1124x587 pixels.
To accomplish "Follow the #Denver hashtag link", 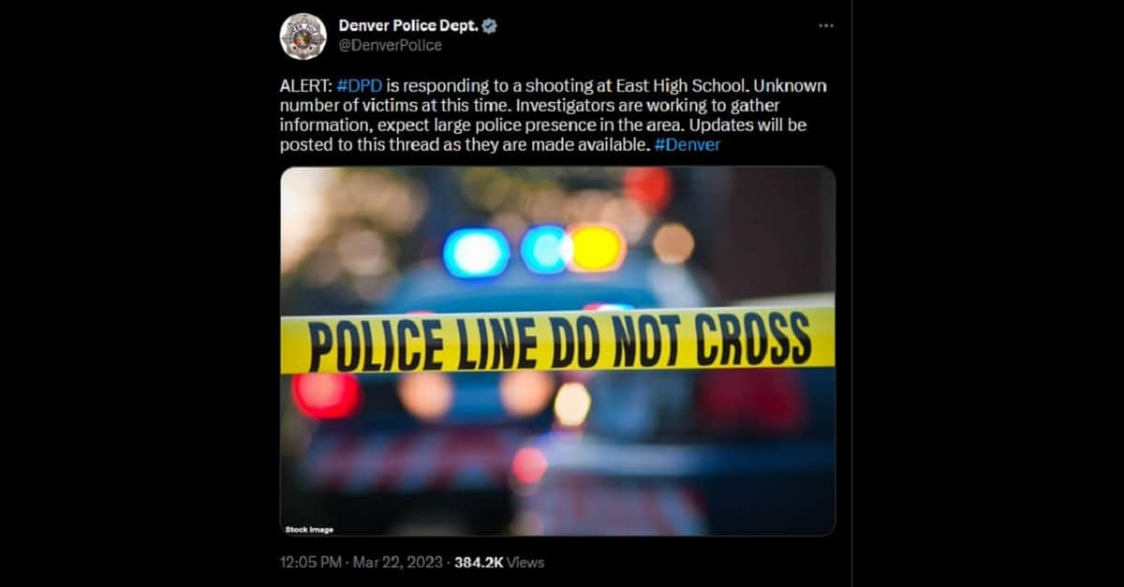I will click(x=688, y=145).
